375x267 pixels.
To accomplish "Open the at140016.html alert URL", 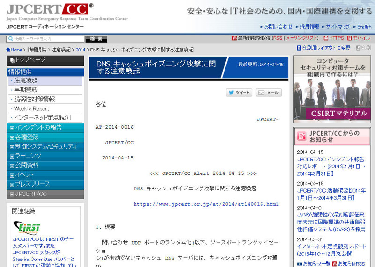I will (206, 204).
